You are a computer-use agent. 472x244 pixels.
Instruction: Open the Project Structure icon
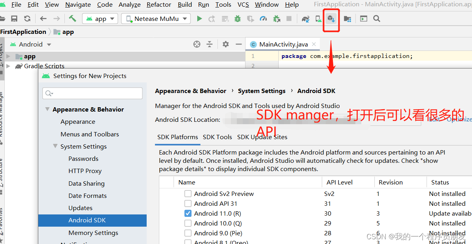pyautogui.click(x=347, y=19)
